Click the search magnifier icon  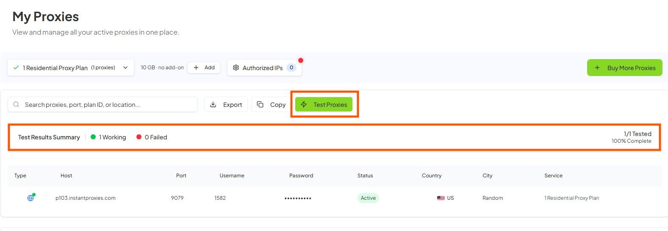coord(16,104)
